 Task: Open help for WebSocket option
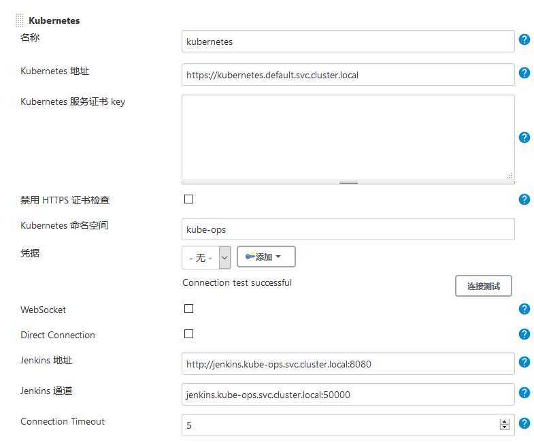point(524,309)
